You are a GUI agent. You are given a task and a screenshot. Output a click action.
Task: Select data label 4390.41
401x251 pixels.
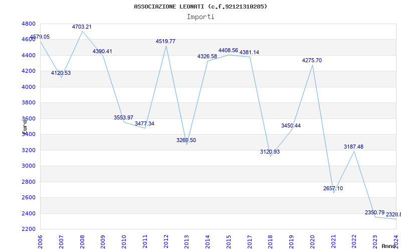[x=102, y=52]
